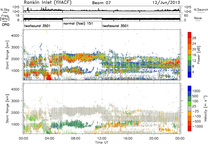Click the 'N.Search' legend label

(201, 10)
